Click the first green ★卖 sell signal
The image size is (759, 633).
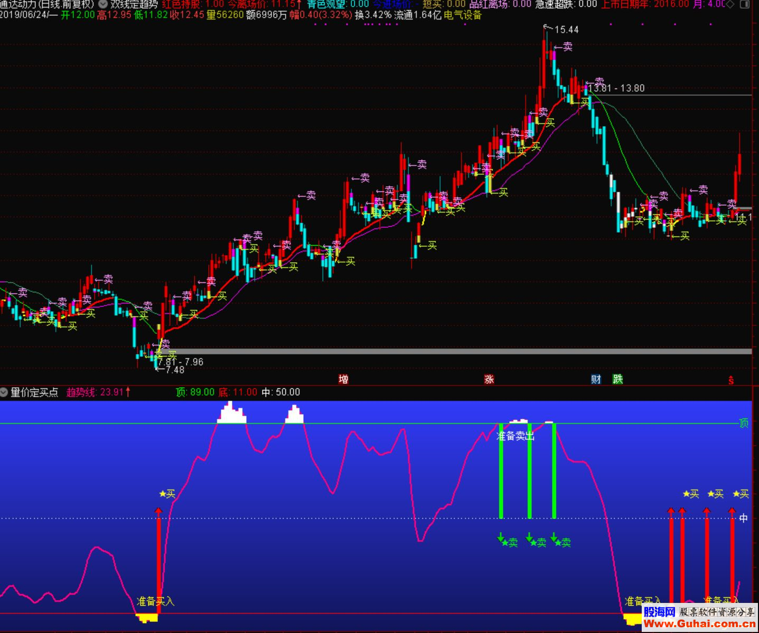pos(509,542)
